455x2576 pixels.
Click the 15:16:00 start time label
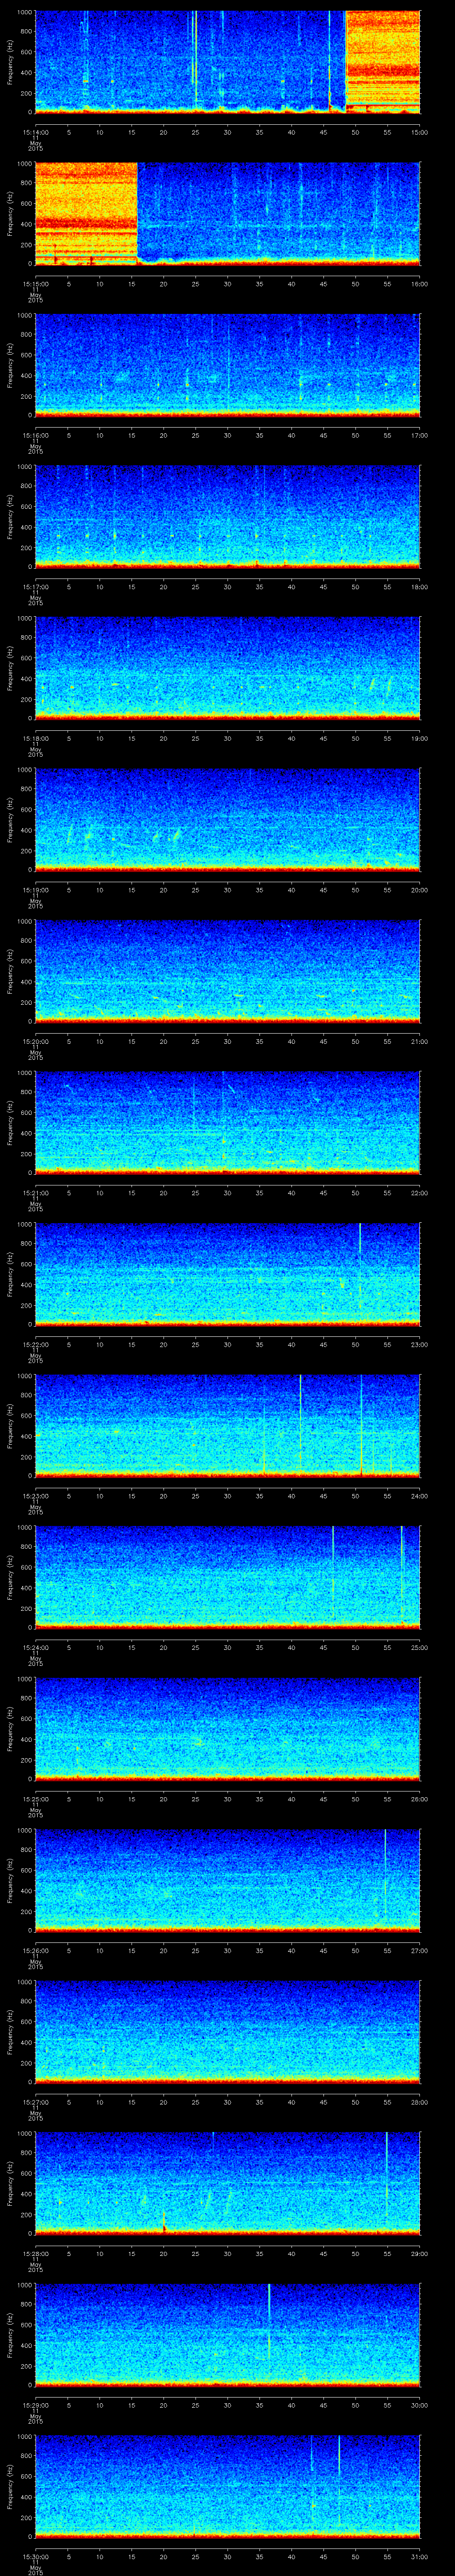pos(35,435)
